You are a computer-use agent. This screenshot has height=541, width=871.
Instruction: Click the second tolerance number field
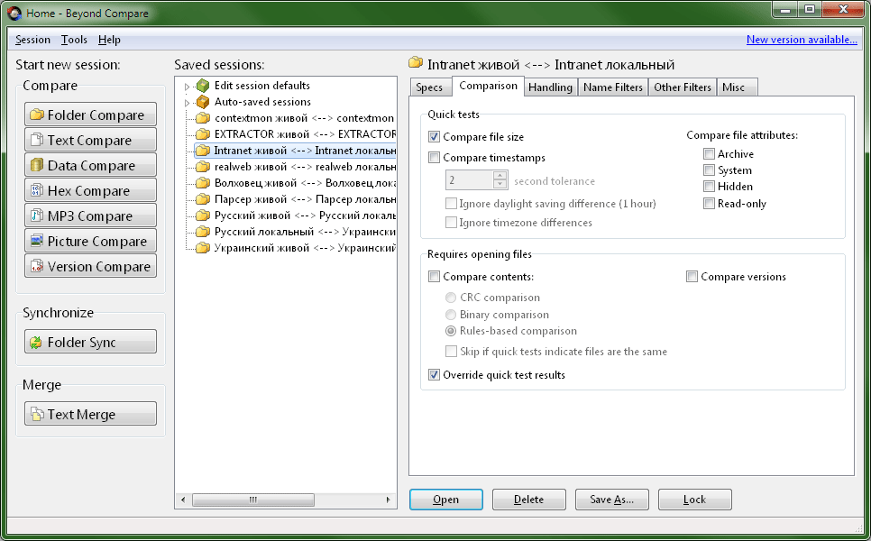coord(470,180)
